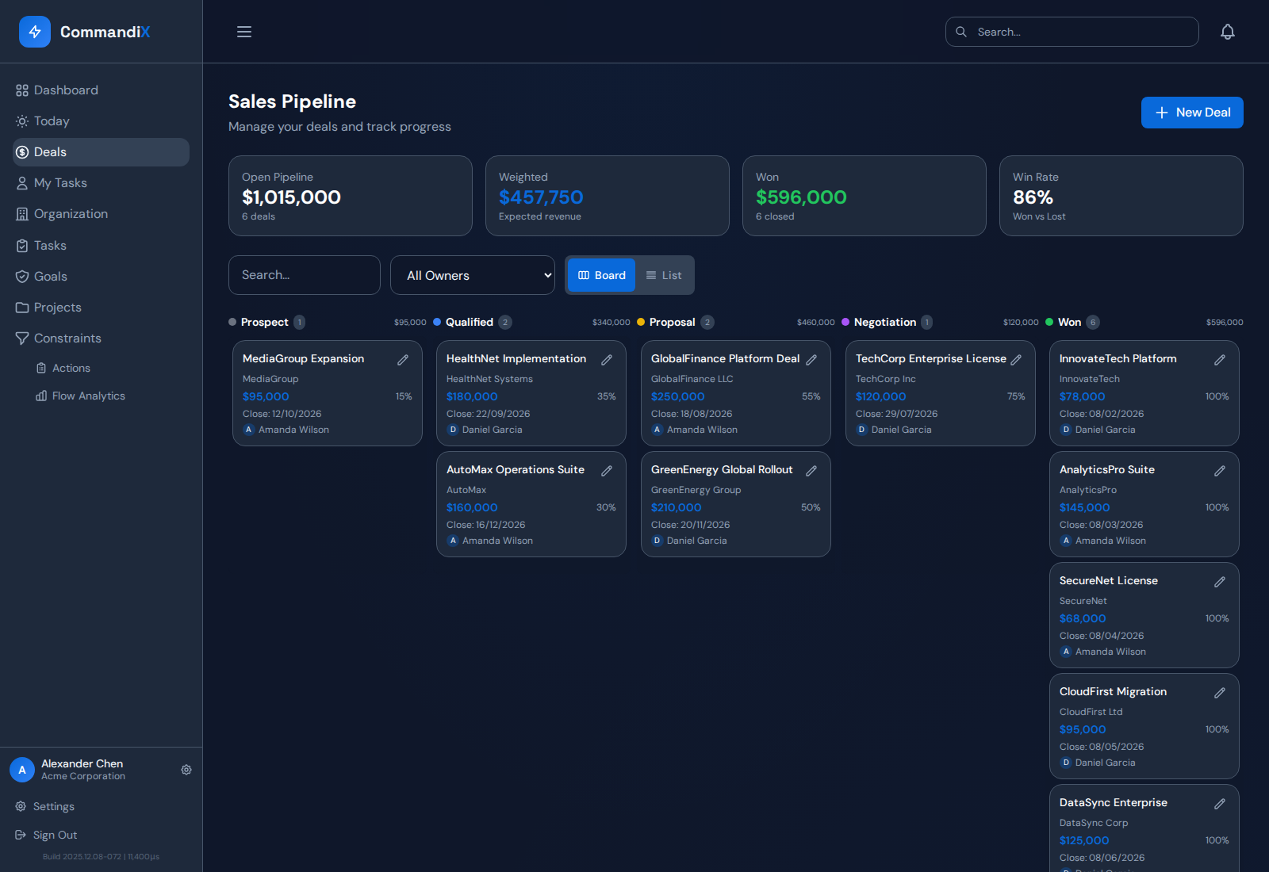Click the Projects folder icon in sidebar
The width and height of the screenshot is (1269, 872).
tap(22, 308)
